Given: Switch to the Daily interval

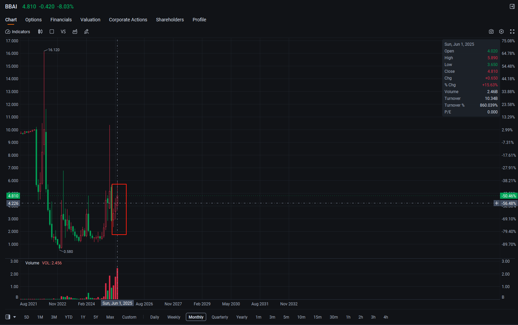Looking at the screenshot, I should click(x=155, y=317).
